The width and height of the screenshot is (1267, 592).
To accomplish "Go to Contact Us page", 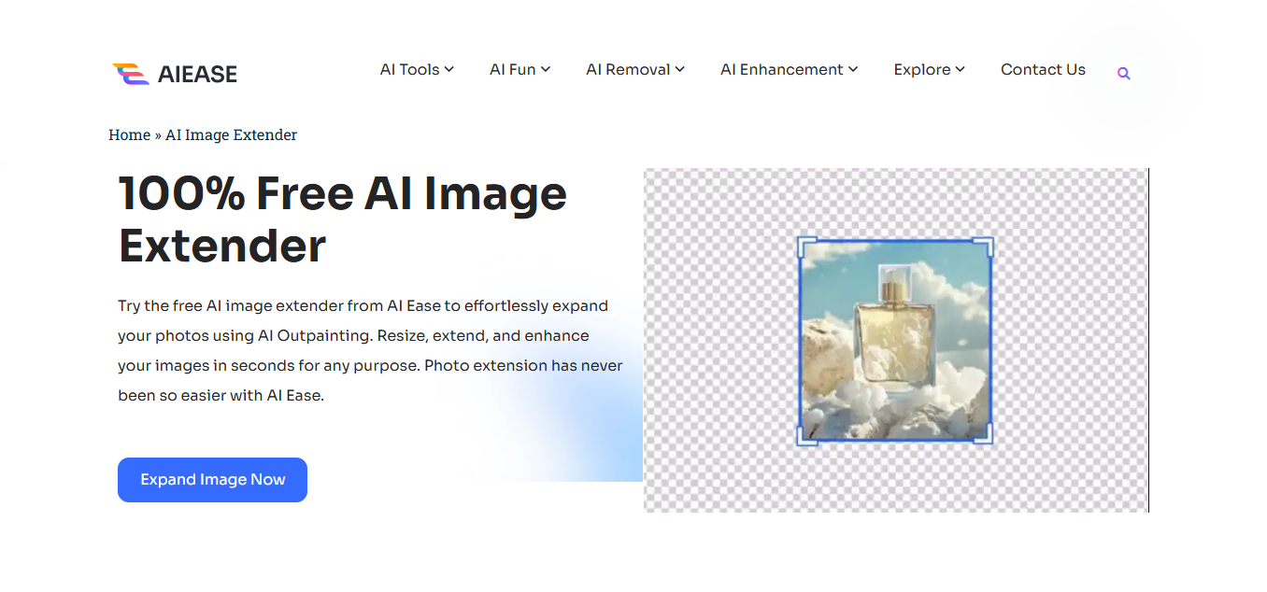I will tap(1043, 69).
